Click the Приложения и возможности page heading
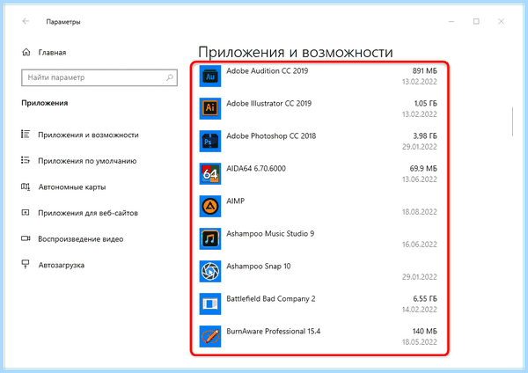The width and height of the screenshot is (528, 373). tap(296, 53)
